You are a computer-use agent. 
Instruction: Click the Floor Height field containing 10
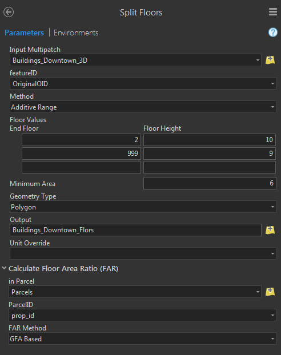210,140
